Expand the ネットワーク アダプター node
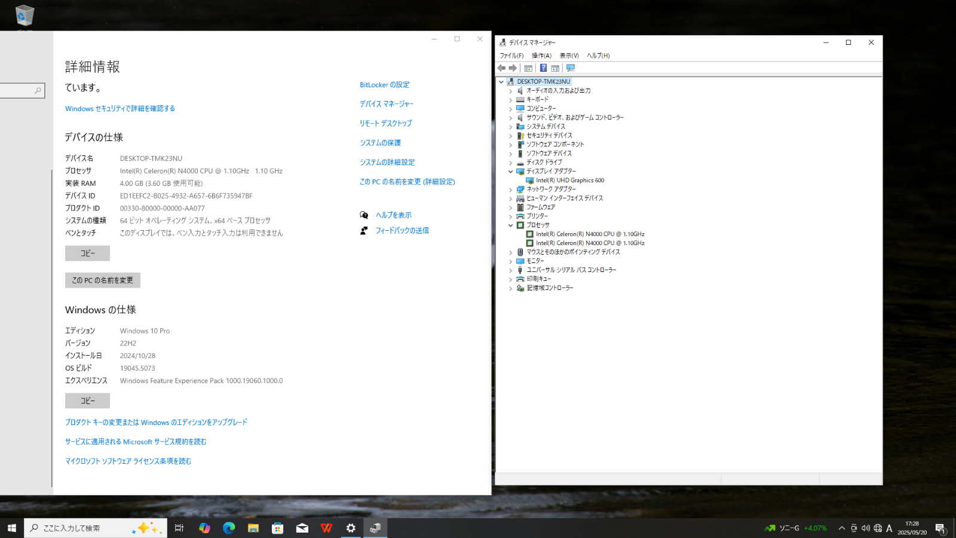 tap(510, 189)
